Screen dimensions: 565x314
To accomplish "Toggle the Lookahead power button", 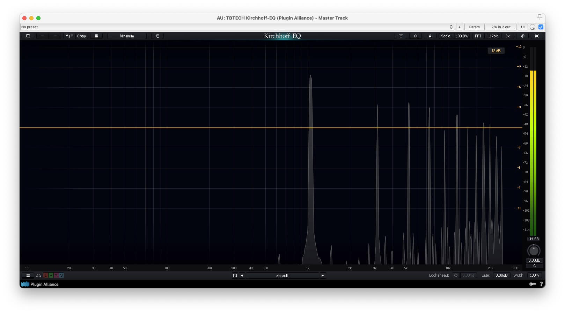I will click(x=456, y=276).
